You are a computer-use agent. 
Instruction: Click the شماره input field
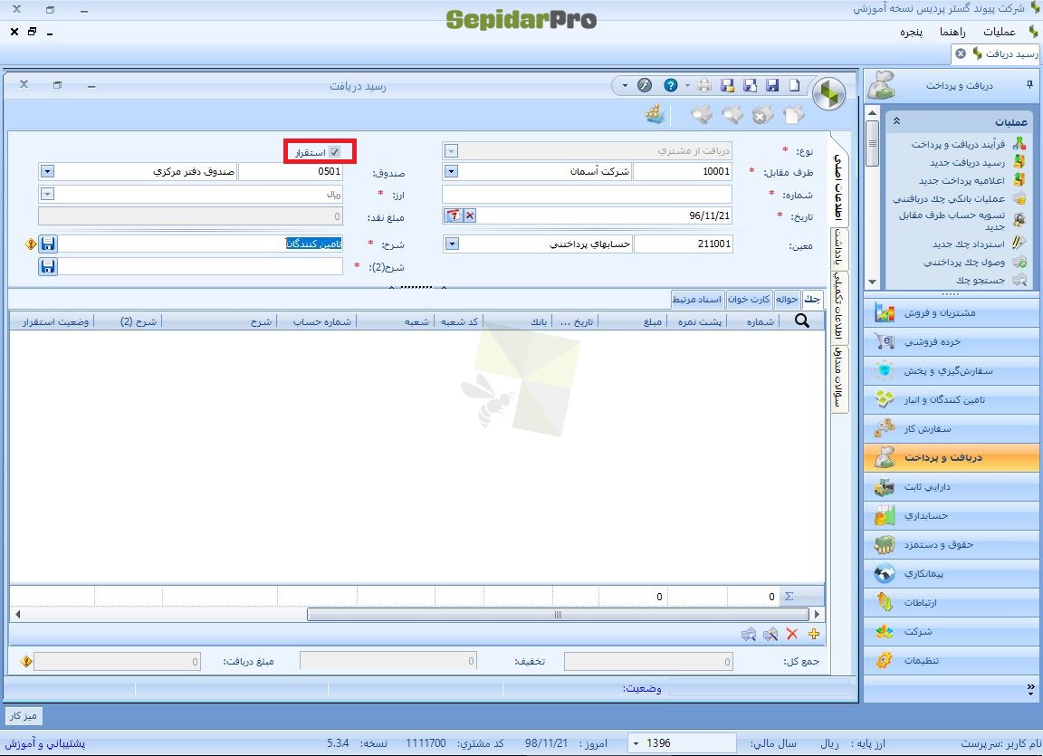[587, 194]
